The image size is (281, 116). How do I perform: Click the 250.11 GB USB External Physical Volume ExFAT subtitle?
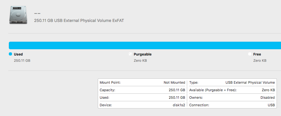79,21
